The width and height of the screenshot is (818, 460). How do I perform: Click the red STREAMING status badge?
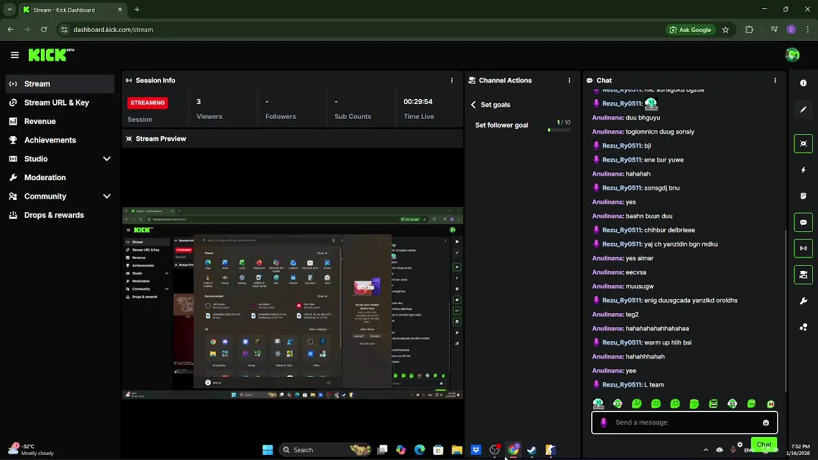click(x=148, y=102)
